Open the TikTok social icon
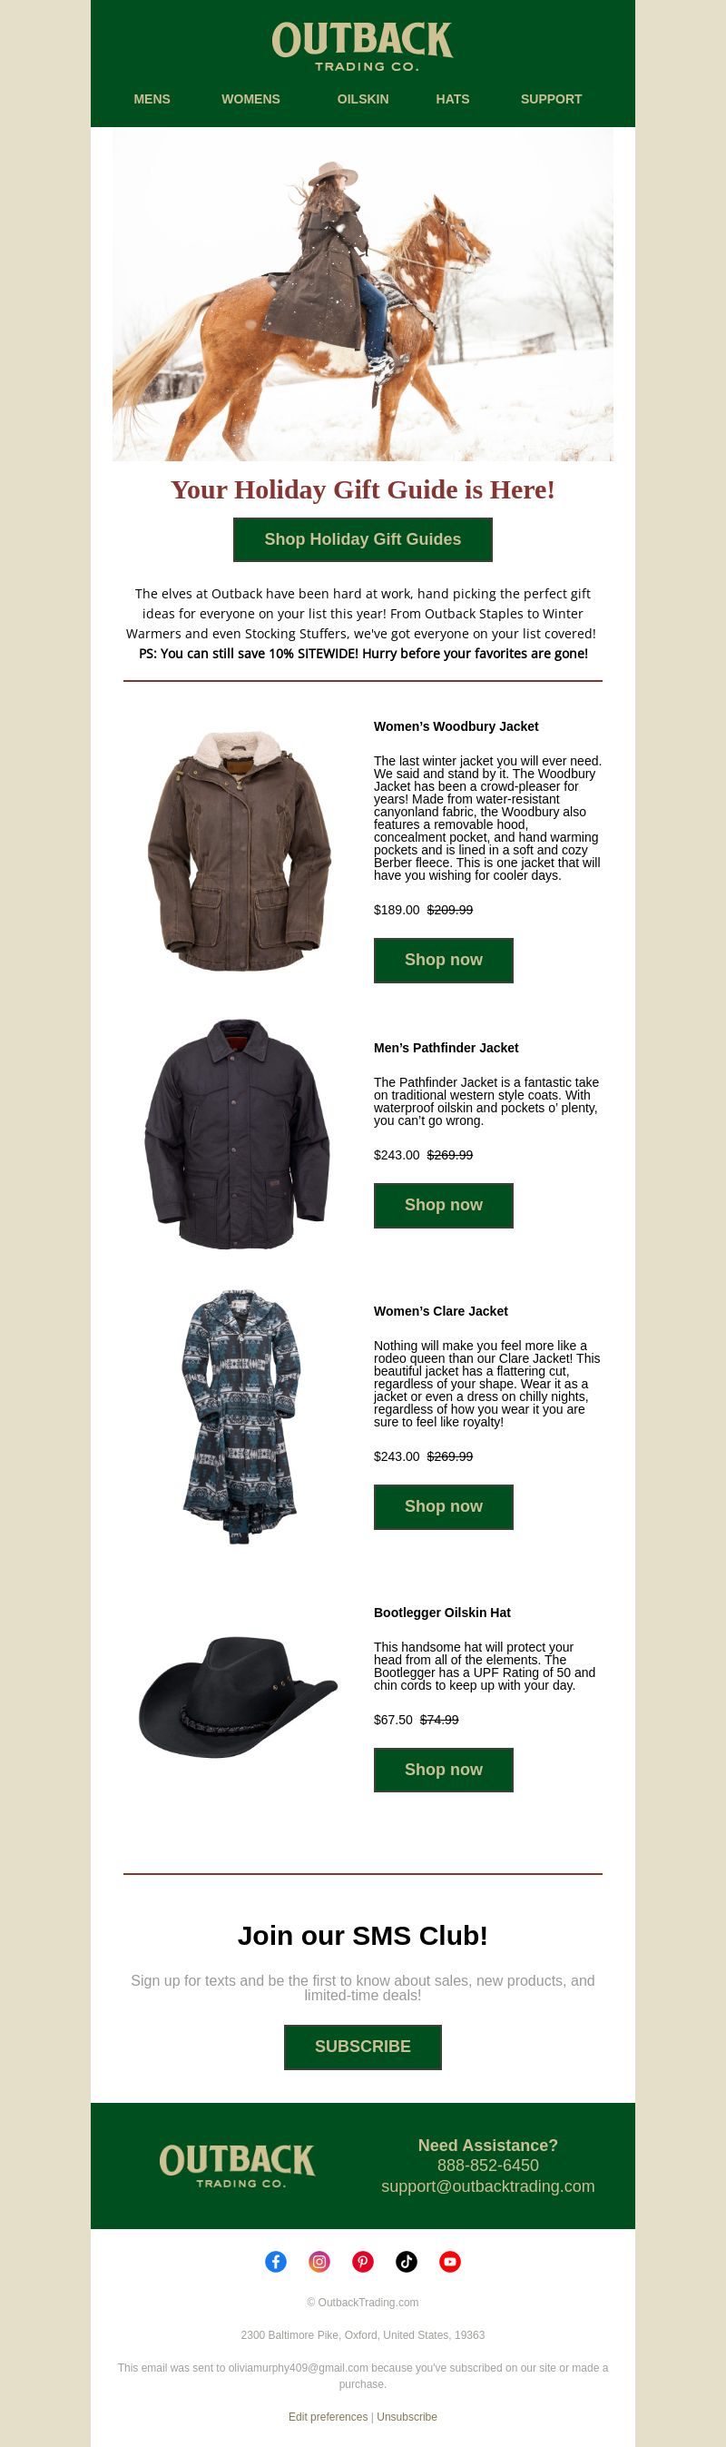726x2447 pixels. click(x=407, y=2262)
